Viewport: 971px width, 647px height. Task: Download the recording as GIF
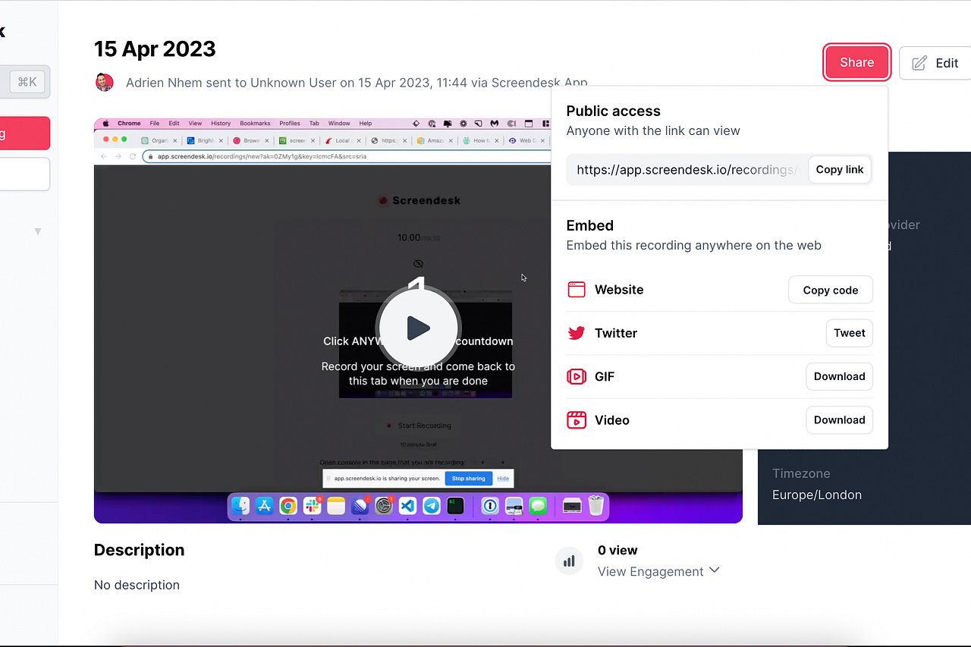coord(839,376)
